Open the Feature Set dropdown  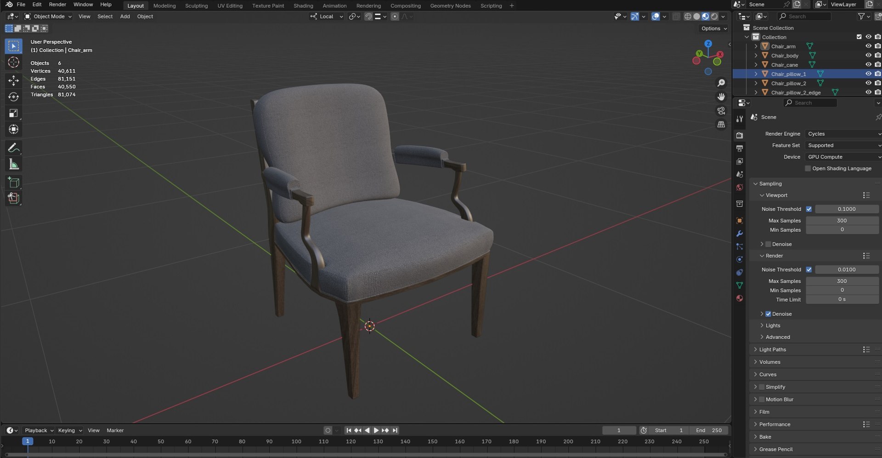[x=843, y=145]
